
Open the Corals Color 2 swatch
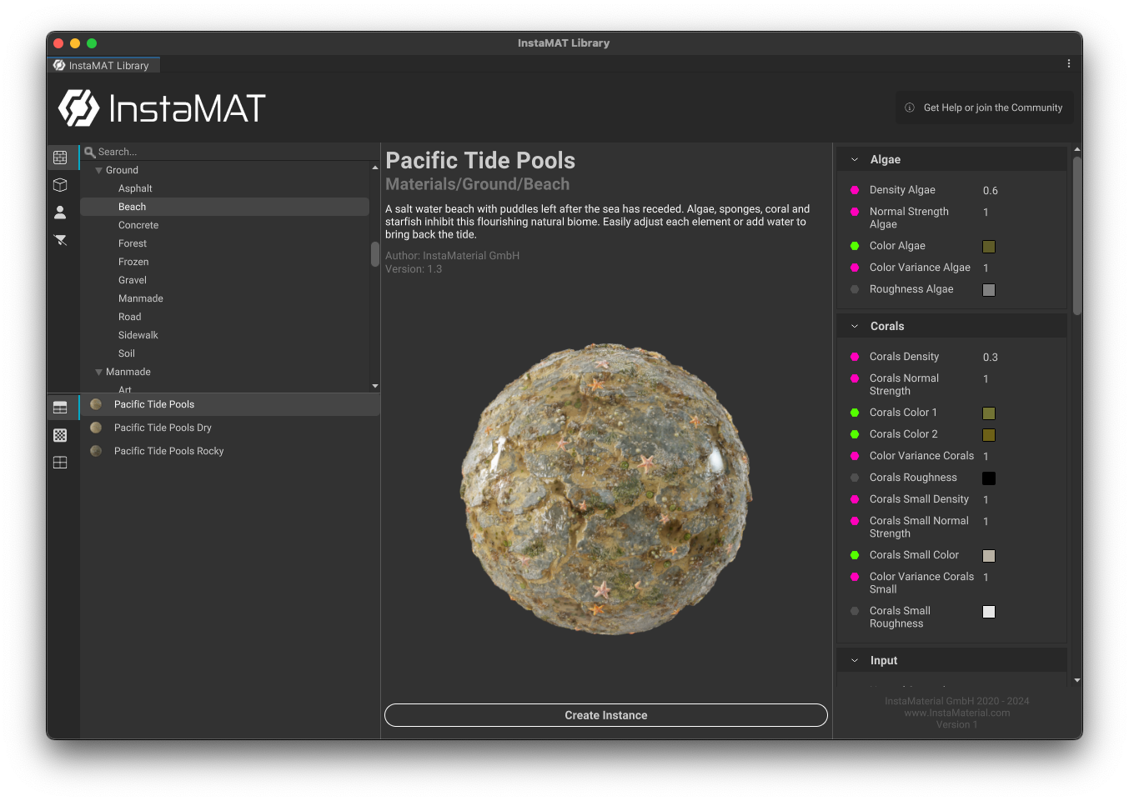click(x=989, y=435)
